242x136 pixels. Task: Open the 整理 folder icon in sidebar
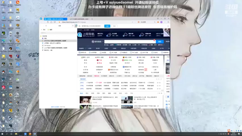point(48,30)
